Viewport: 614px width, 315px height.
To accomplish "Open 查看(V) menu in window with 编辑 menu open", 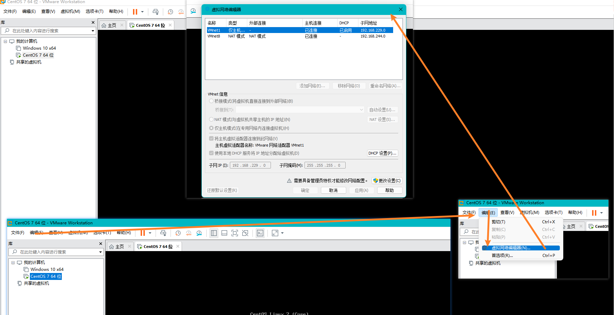I will pyautogui.click(x=507, y=213).
